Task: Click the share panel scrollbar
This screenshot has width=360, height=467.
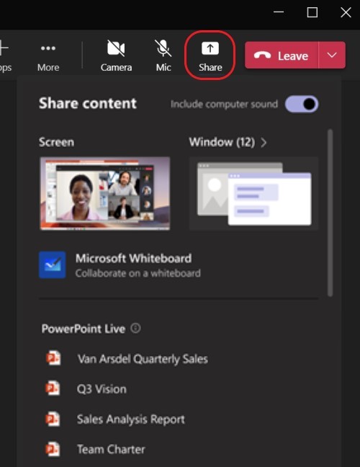Action: click(x=330, y=213)
